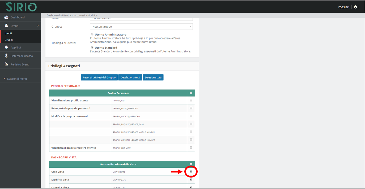Uncheck the VIEW_CREATE privilege checkbox
The image size is (365, 189).
[191, 172]
